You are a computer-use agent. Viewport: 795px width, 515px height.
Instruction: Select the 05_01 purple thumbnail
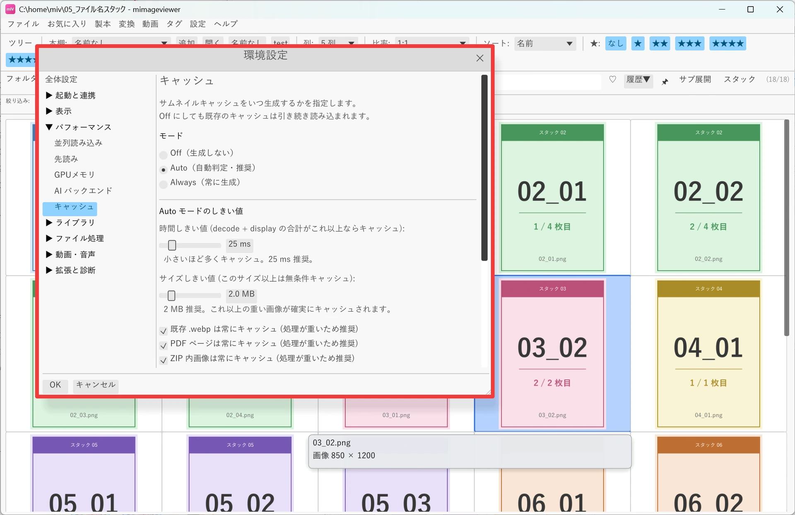(84, 474)
